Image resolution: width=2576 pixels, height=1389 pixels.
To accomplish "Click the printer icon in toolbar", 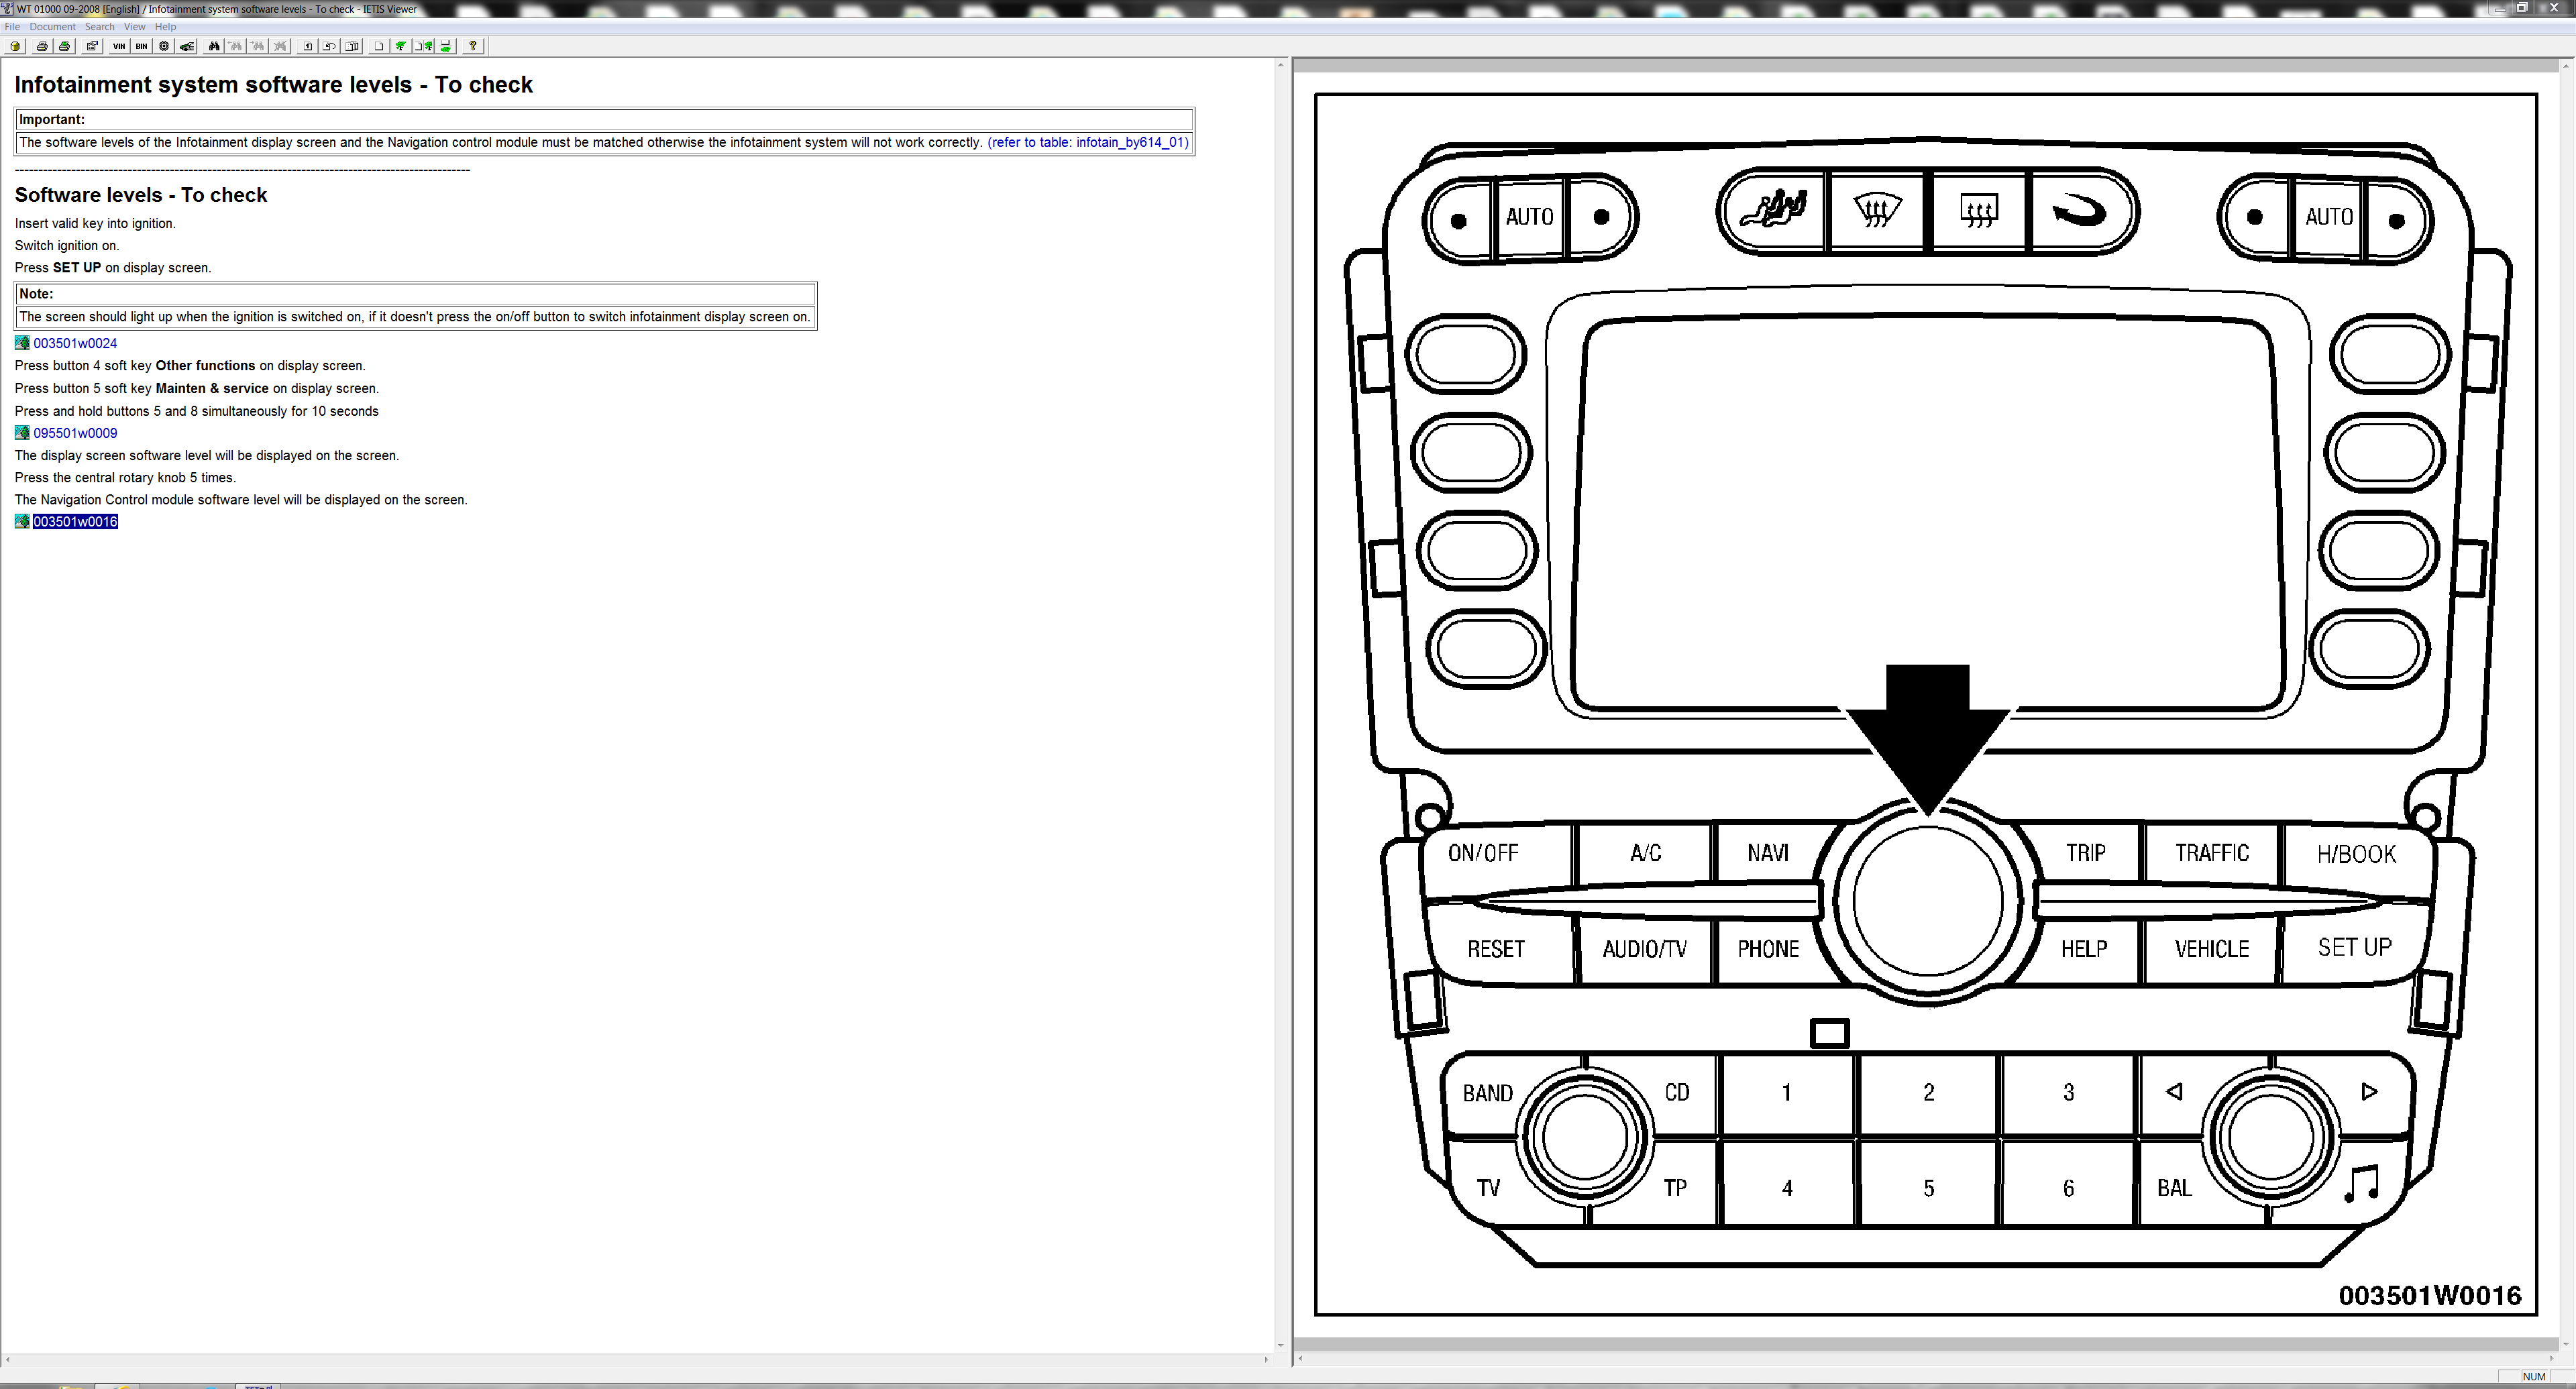I will (42, 46).
